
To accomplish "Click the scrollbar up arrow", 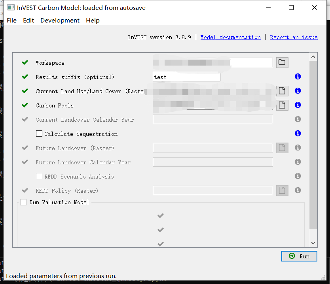I will click(313, 57).
